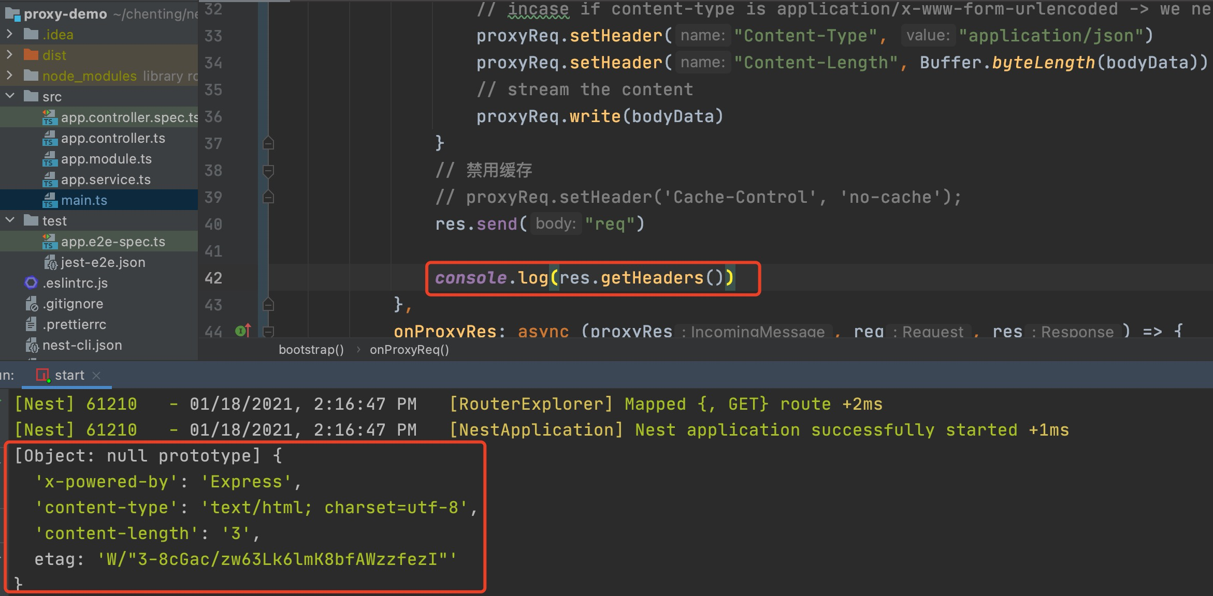The height and width of the screenshot is (596, 1213).
Task: Click the TypeScript icon of main.ts
Action: click(49, 200)
